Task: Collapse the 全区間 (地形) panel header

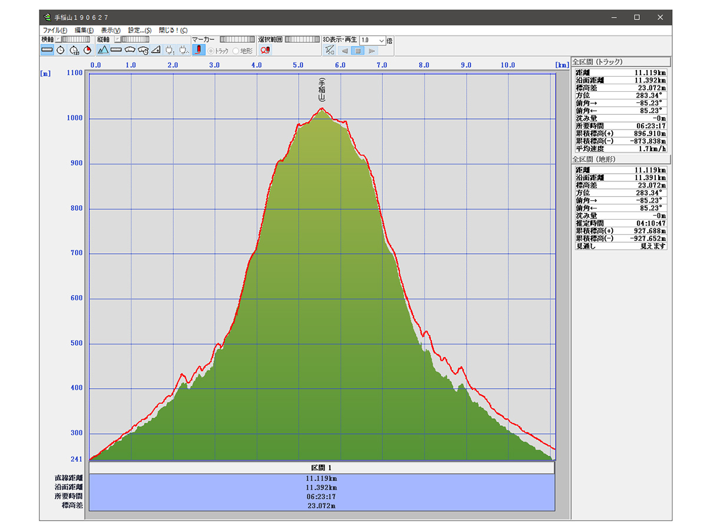Action: [621, 160]
